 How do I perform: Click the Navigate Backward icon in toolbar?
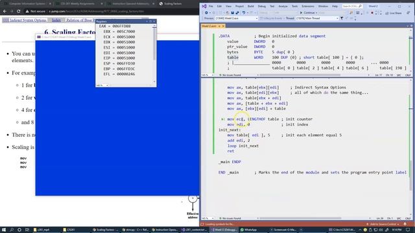[x=206, y=13]
